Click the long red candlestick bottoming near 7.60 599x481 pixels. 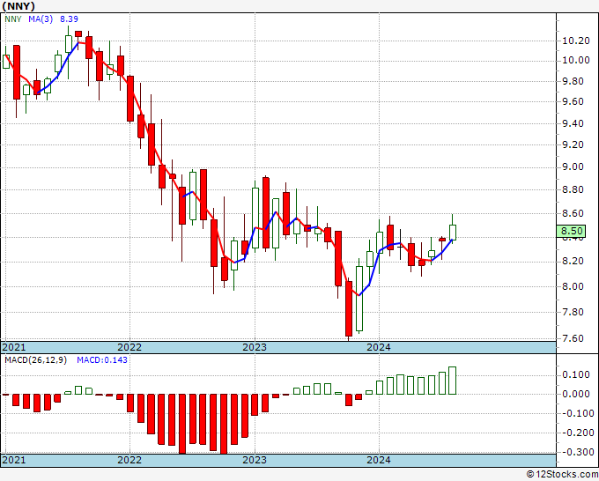[349, 308]
